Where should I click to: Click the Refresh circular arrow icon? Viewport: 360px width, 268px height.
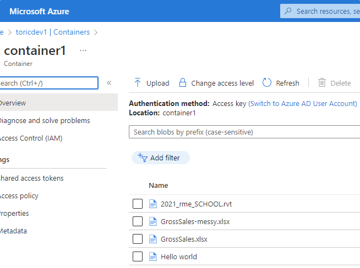[x=267, y=83]
